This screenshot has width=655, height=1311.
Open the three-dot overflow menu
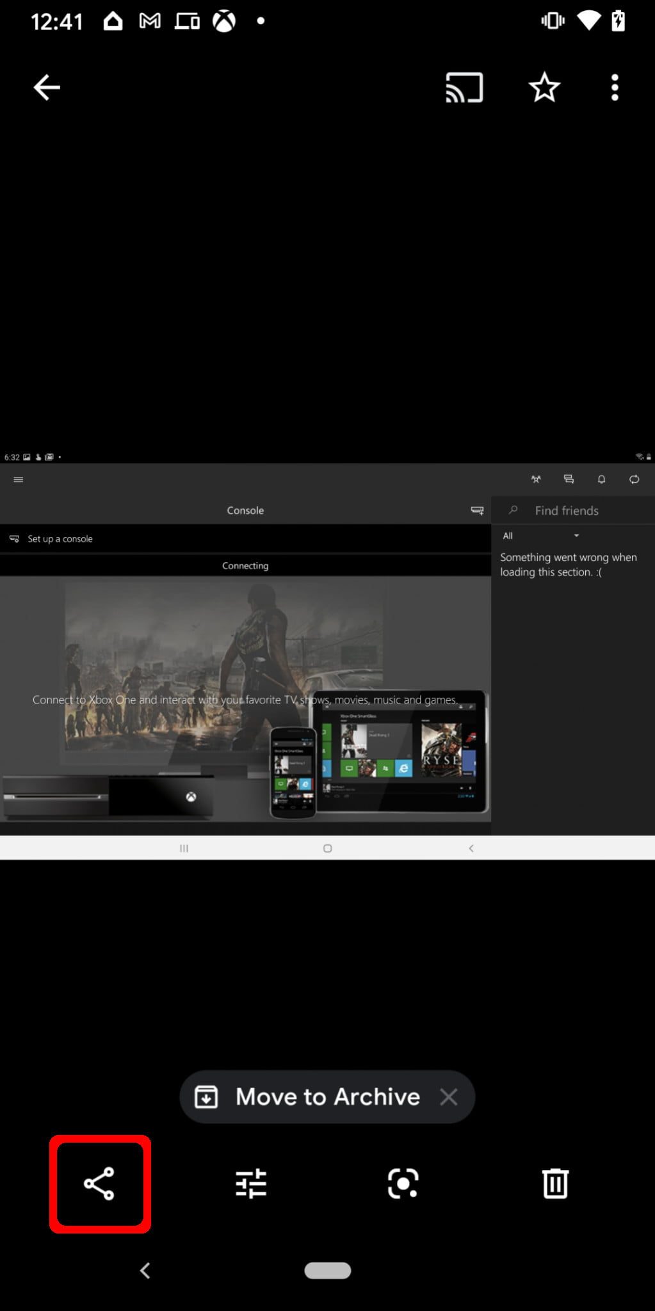click(x=615, y=88)
